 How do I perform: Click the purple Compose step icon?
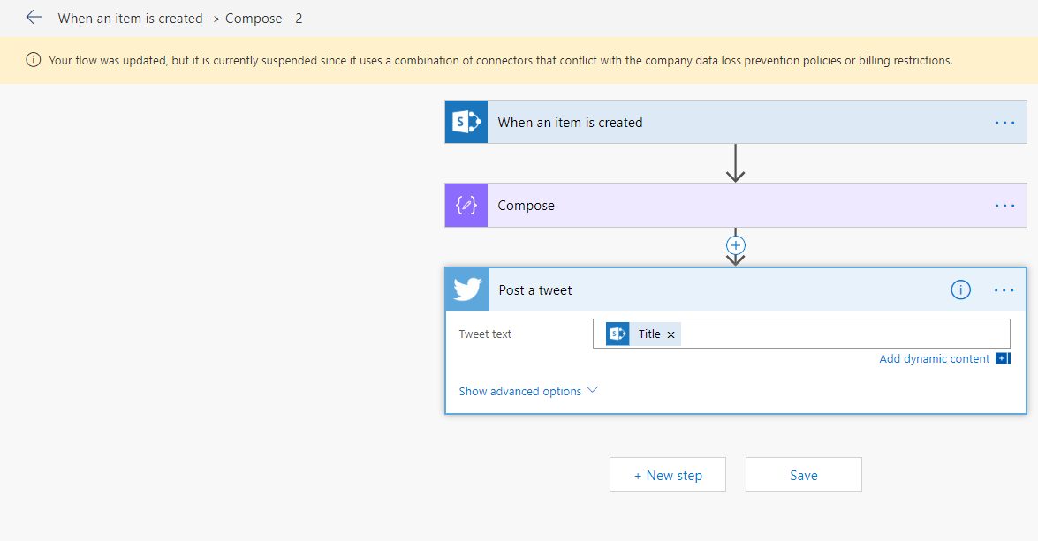(466, 206)
